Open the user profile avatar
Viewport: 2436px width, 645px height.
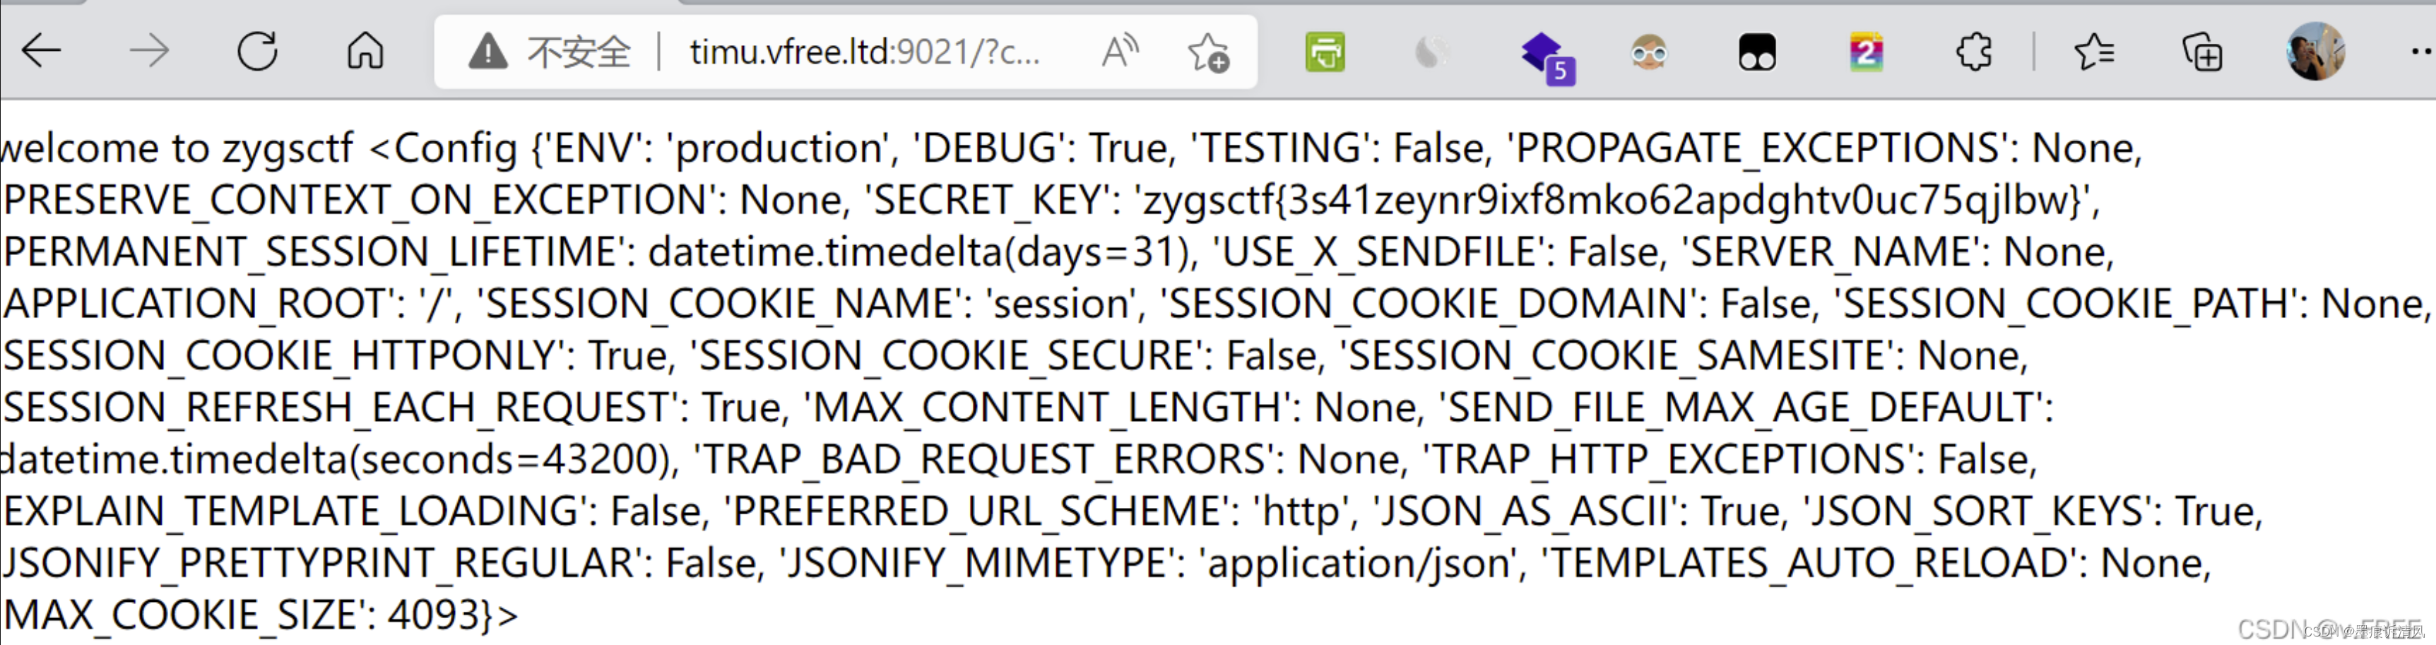(2315, 52)
